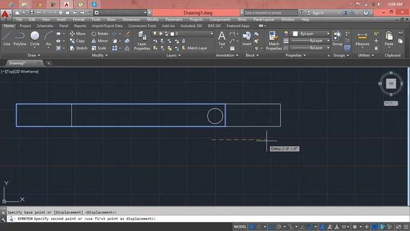Toggle MODEL space button in status bar
410x231 pixels.
pyautogui.click(x=240, y=227)
